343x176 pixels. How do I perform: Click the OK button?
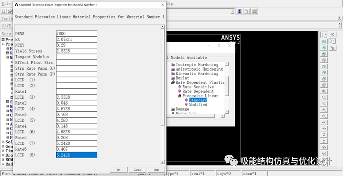click(x=119, y=170)
